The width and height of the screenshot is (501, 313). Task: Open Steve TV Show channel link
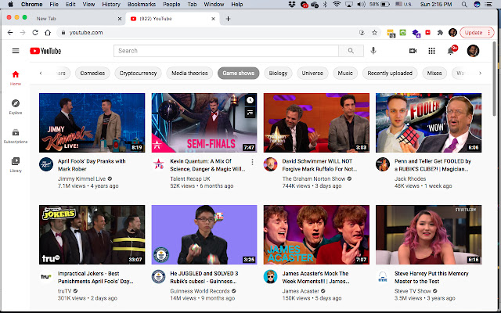click(x=413, y=291)
